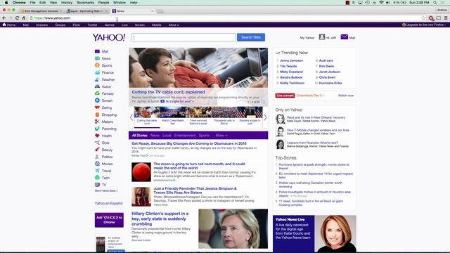Open Cutting the TV cable cord headline
The width and height of the screenshot is (450, 253).
coord(168,92)
